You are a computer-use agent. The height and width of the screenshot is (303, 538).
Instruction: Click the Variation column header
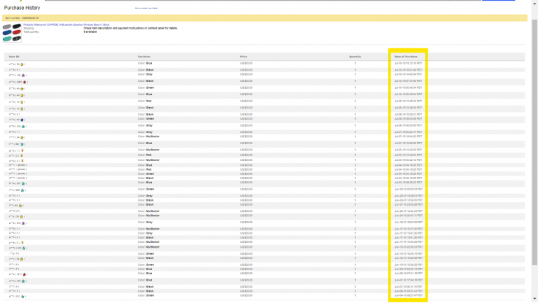tap(145, 56)
